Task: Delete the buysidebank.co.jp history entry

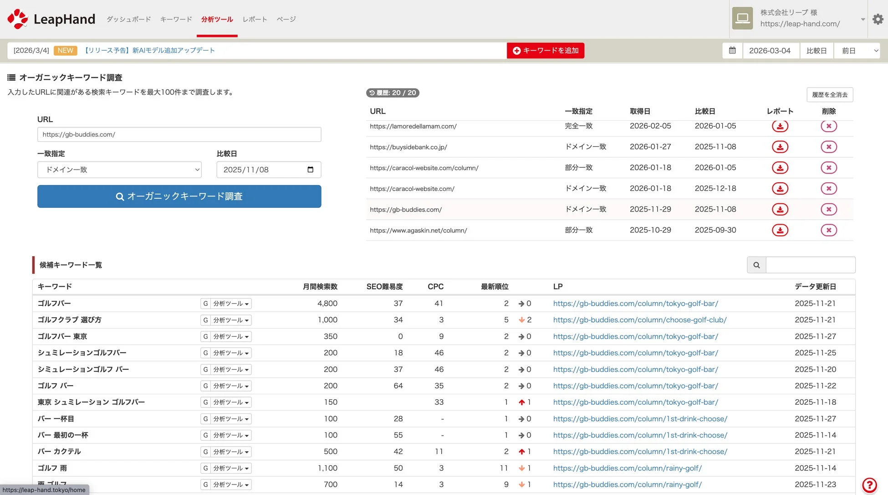Action: (829, 147)
